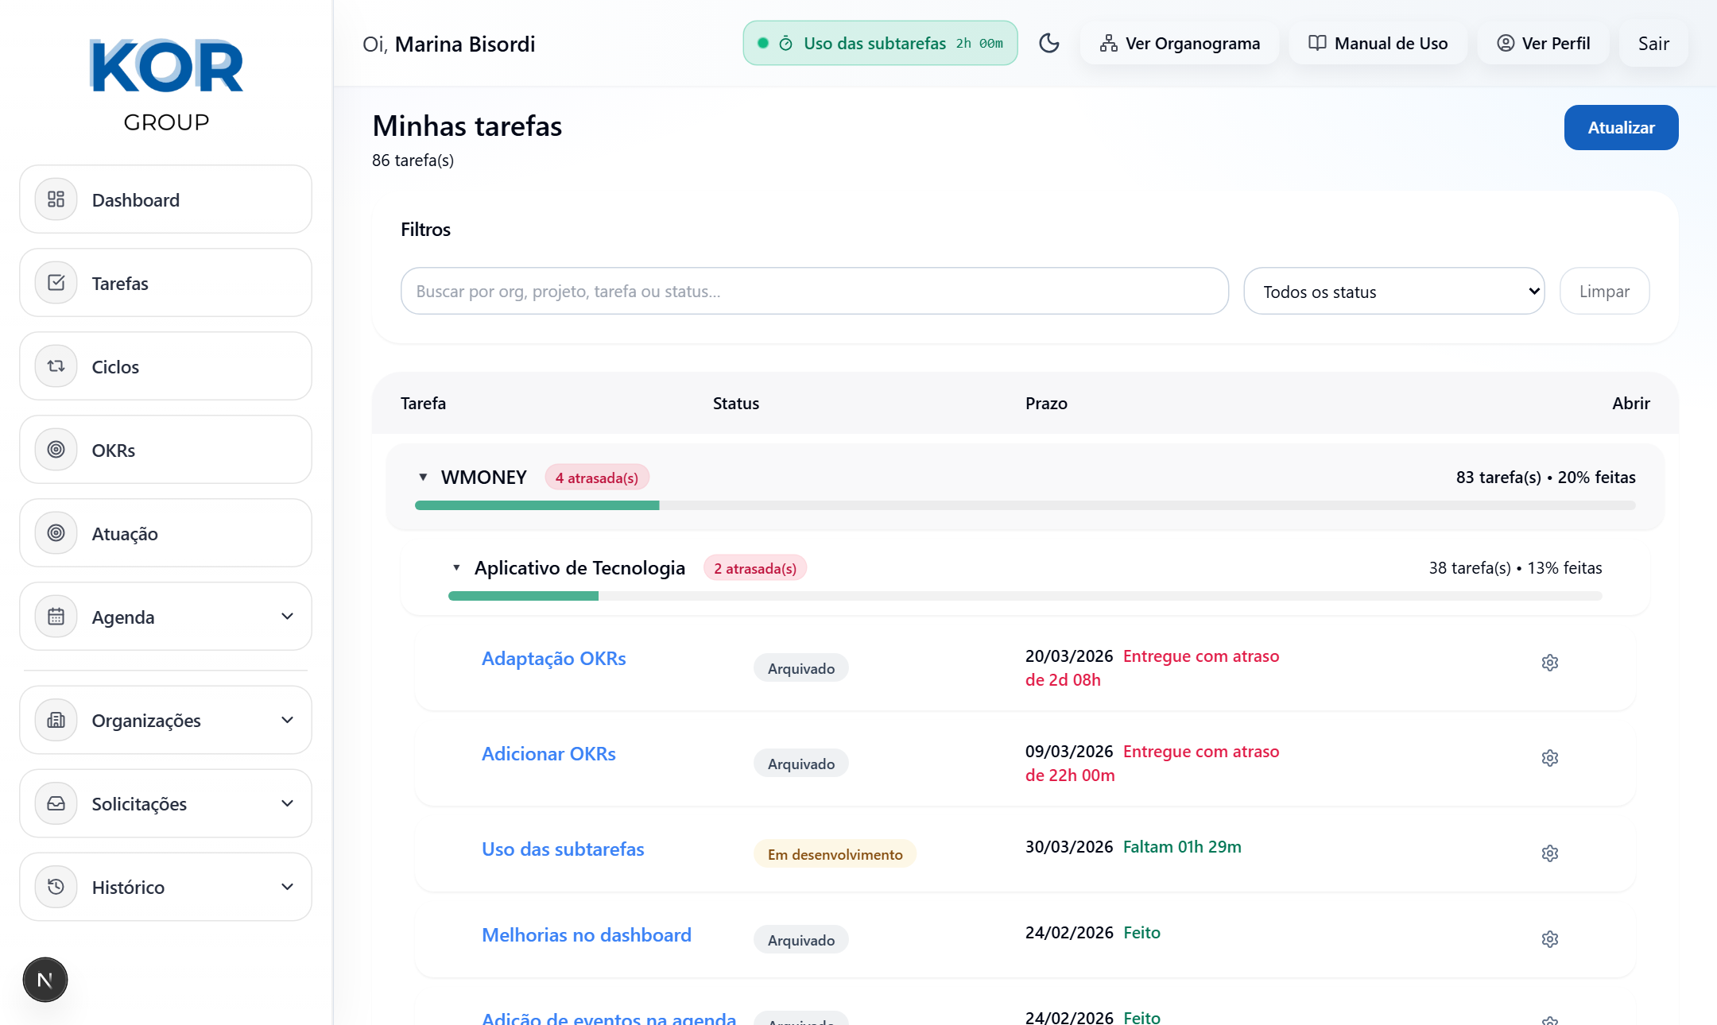The height and width of the screenshot is (1025, 1717).
Task: Toggle dark mode with the moon icon
Action: (x=1049, y=43)
